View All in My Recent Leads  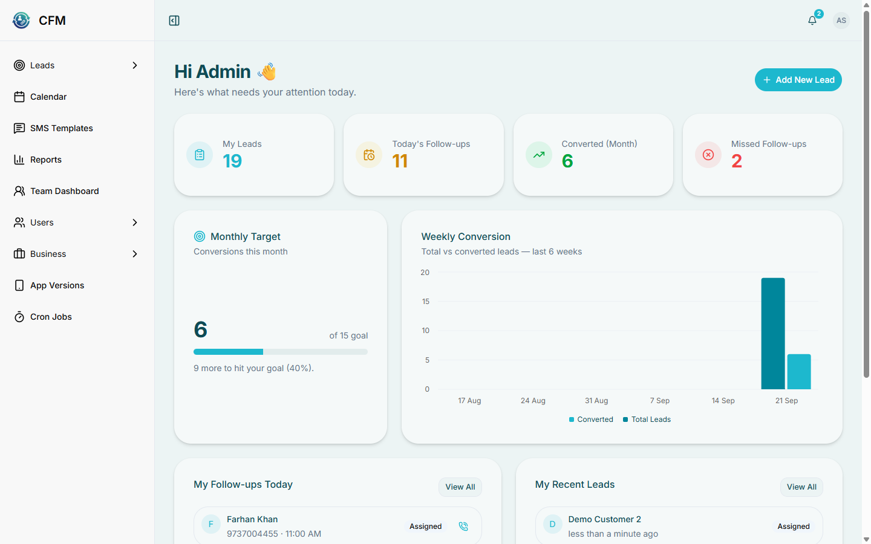pyautogui.click(x=801, y=487)
